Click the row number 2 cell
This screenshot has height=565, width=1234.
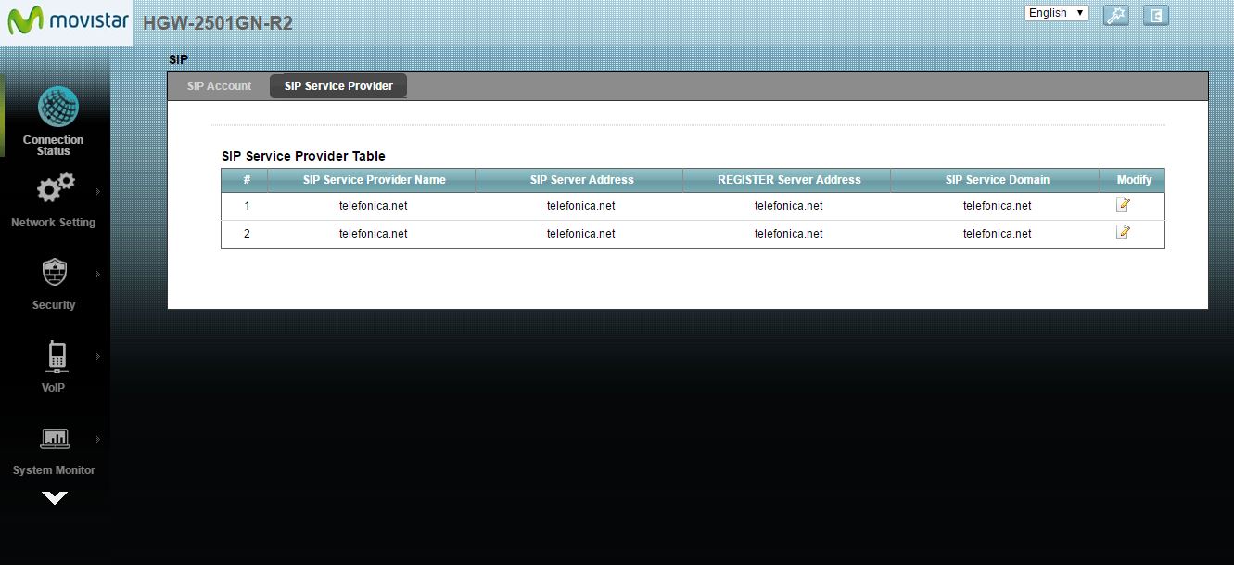pyautogui.click(x=247, y=234)
